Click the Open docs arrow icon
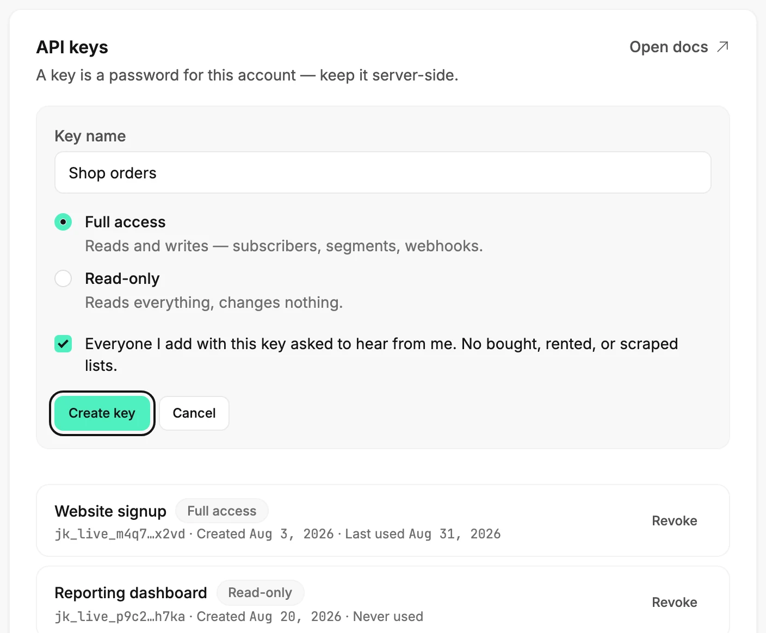Screen dimensions: 766x633 point(722,47)
